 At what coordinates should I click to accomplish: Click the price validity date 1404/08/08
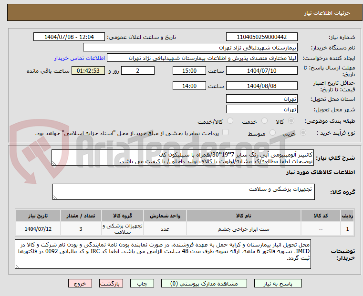[x=261, y=86]
